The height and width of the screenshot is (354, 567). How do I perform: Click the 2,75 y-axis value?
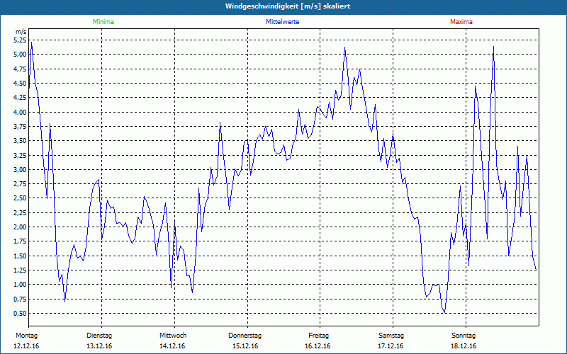click(20, 184)
